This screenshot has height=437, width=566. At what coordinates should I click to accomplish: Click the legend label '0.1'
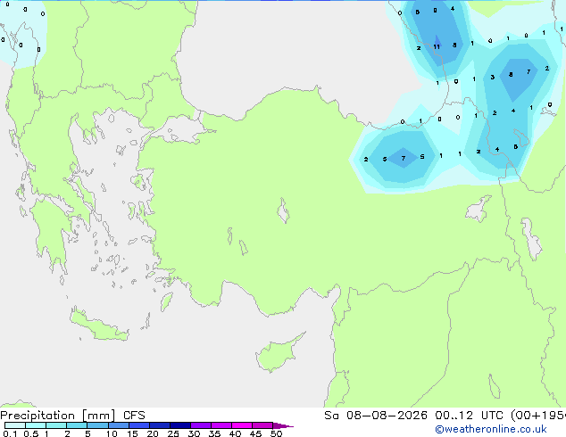[x=10, y=433]
